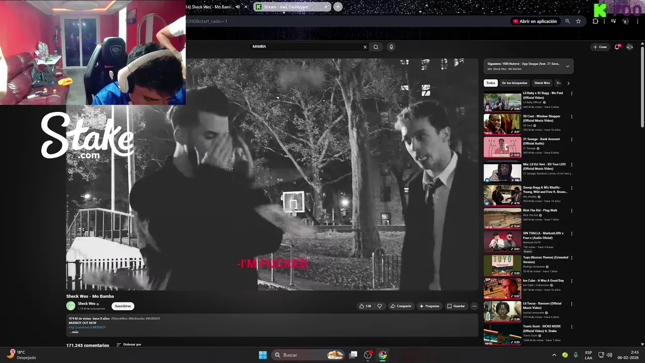
Task: Open the browser extensions puzzle icon
Action: click(x=596, y=21)
